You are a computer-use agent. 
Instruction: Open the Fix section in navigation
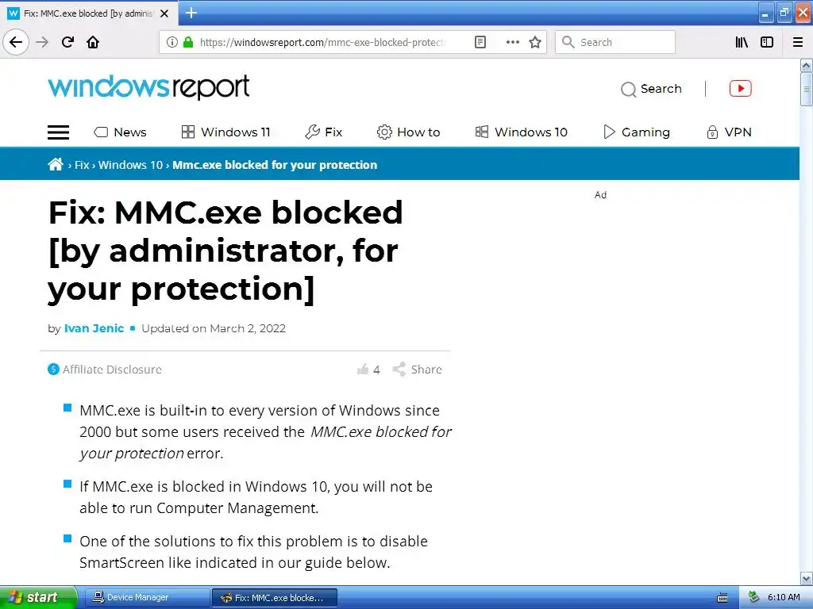(x=324, y=132)
